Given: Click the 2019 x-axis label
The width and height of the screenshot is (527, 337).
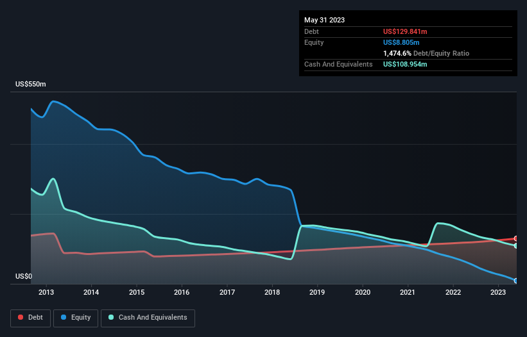Looking at the screenshot, I should coord(317,292).
